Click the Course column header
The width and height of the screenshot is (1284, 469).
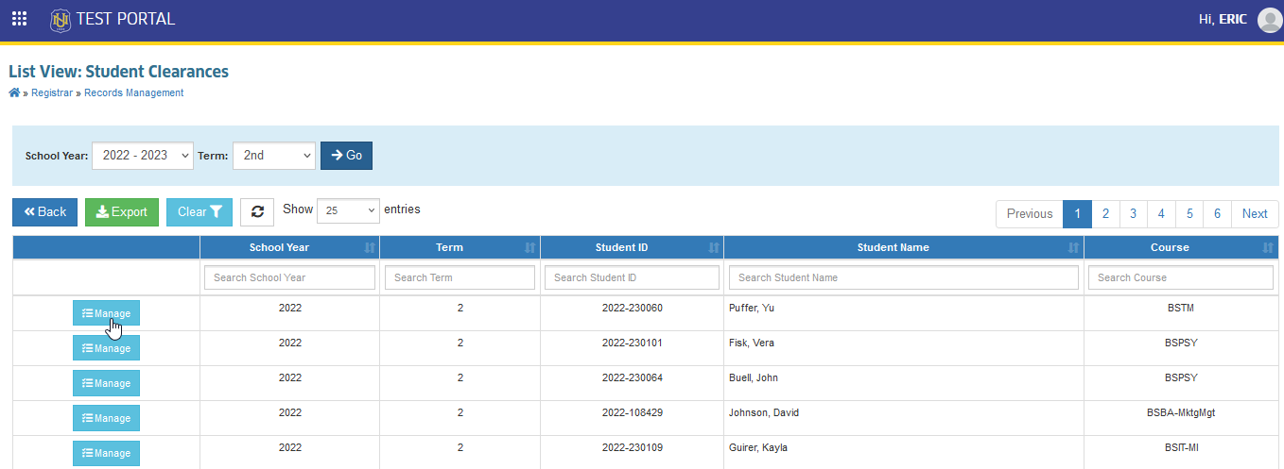click(1182, 247)
